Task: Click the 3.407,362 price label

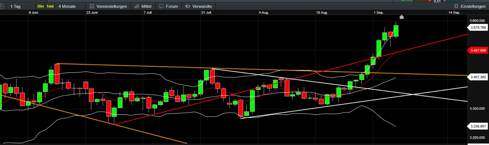Action: pos(477,77)
